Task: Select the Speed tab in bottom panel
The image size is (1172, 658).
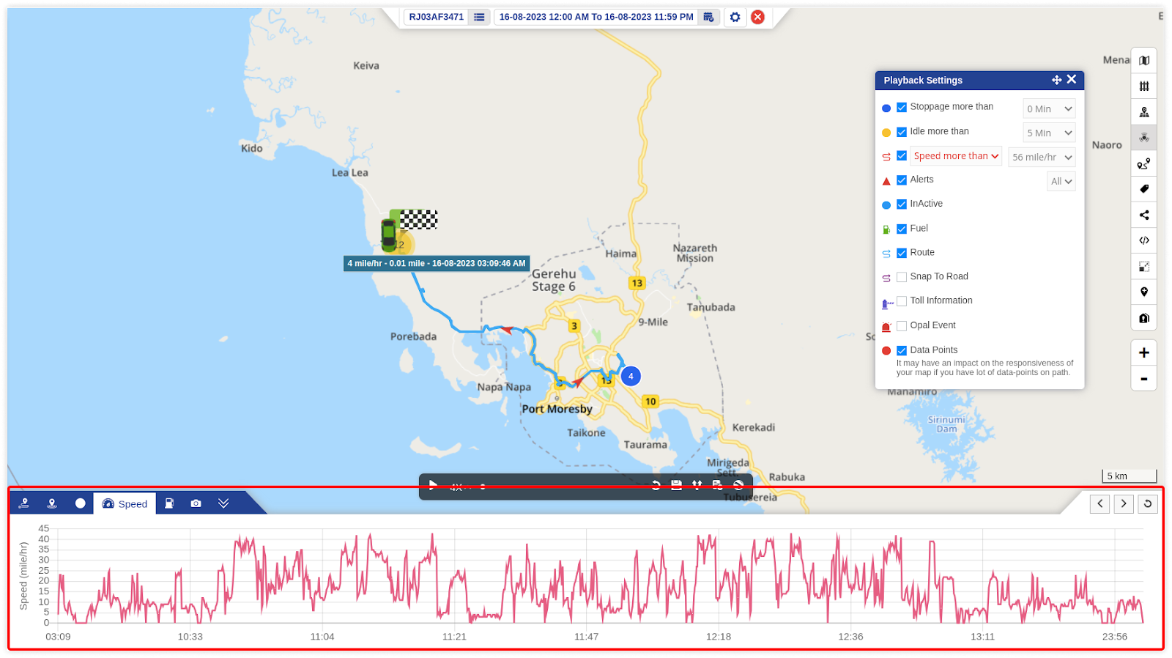Action: [125, 503]
